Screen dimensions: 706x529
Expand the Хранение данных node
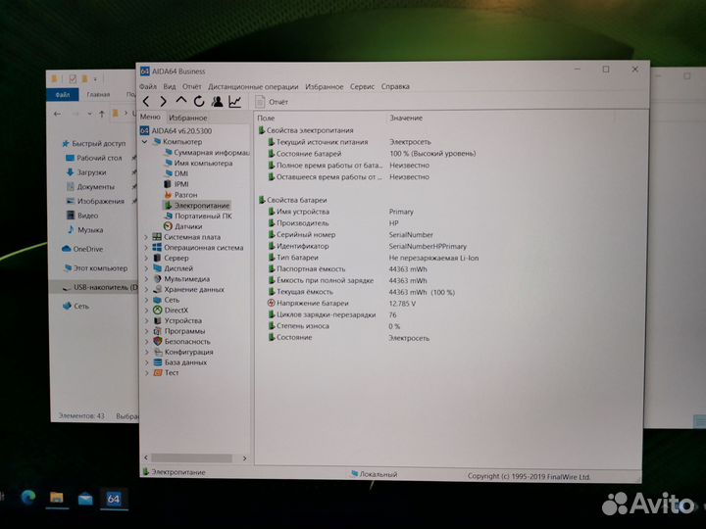(x=146, y=290)
